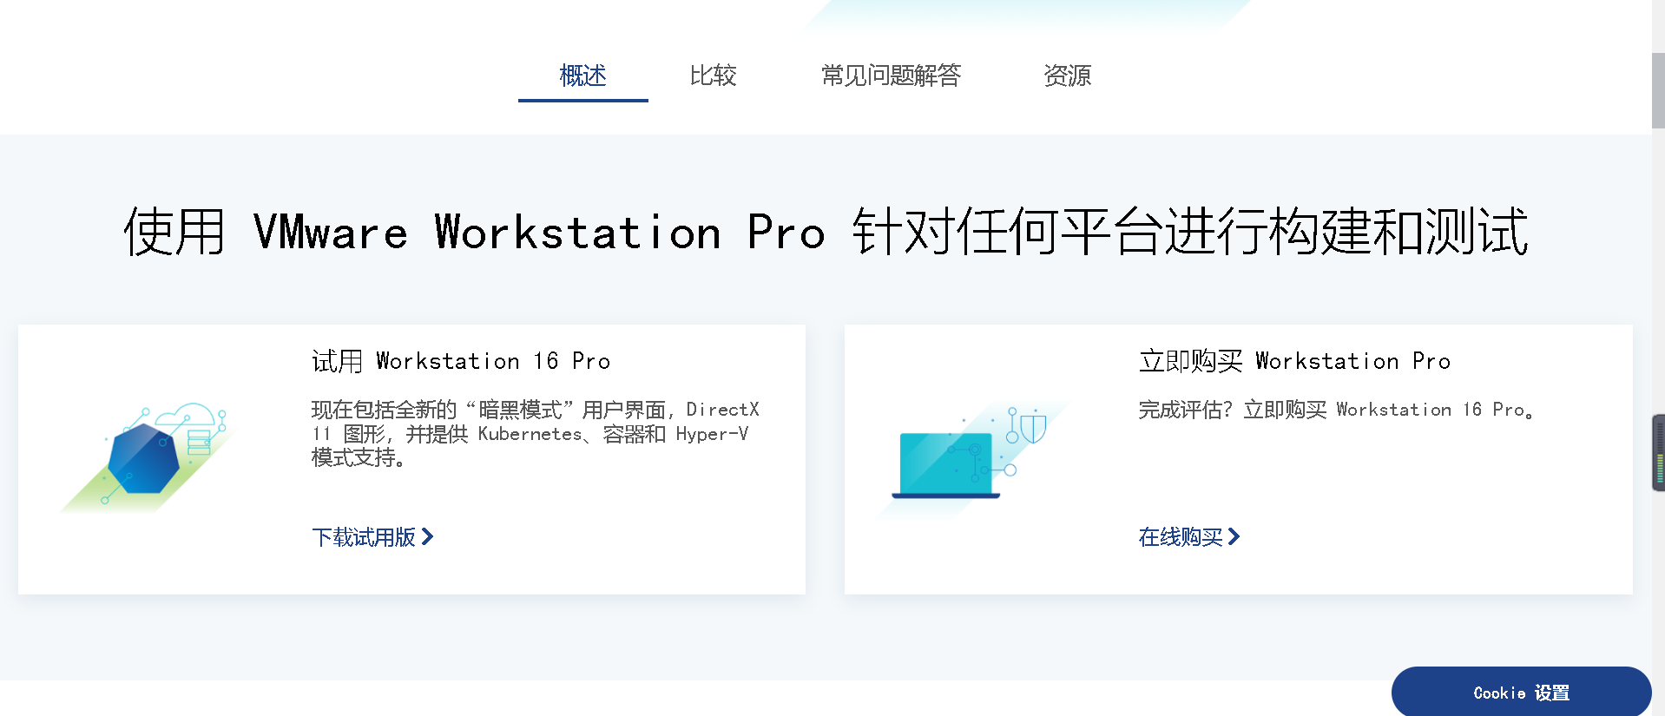Click the chevron arrow beside 下载试用版
This screenshot has width=1665, height=716.
coord(427,537)
